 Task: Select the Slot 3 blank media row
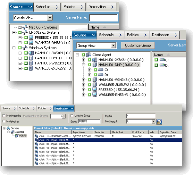click(108, 144)
